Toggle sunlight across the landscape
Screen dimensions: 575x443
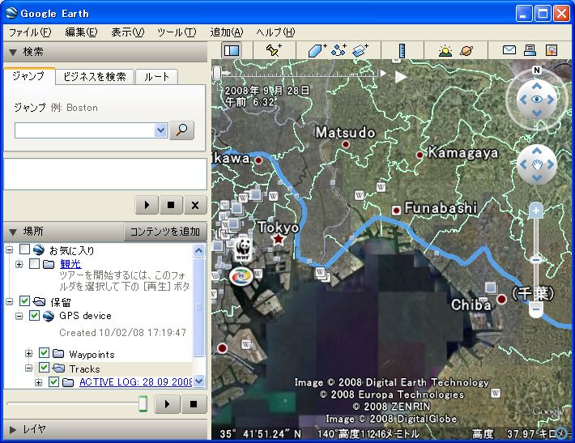[x=445, y=50]
